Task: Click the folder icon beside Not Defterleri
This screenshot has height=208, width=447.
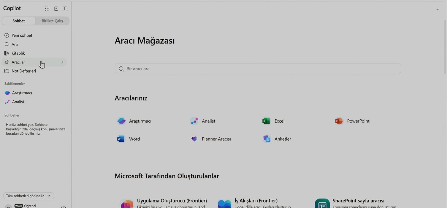Action: 7,71
